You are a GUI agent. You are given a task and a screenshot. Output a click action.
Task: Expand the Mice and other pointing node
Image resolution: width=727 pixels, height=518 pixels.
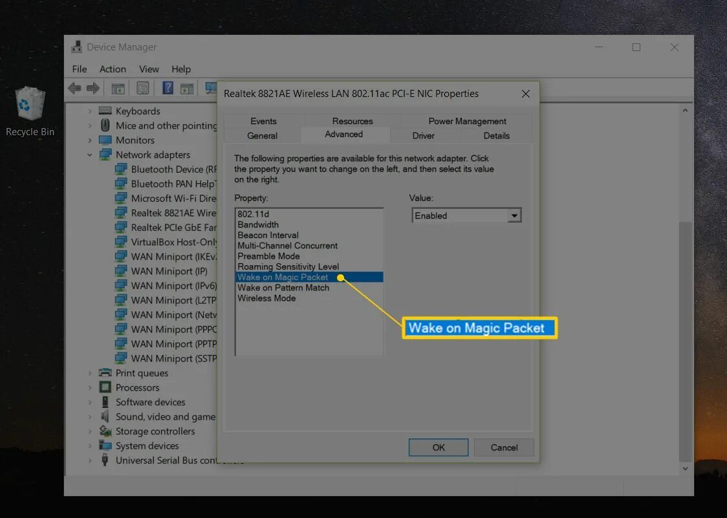[x=89, y=125]
